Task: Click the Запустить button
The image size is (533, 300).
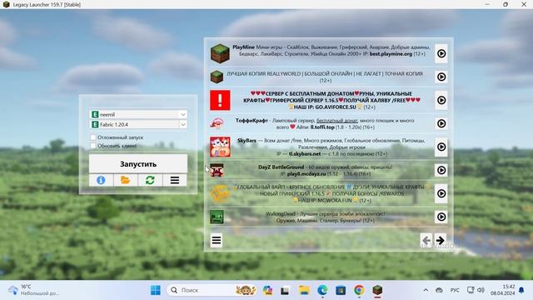Action: pyautogui.click(x=138, y=164)
